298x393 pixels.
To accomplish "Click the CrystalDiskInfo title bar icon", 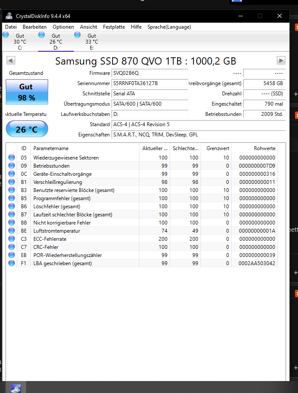I will 9,16.
